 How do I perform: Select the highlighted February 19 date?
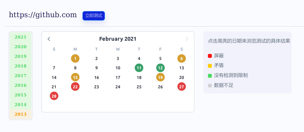(160, 77)
